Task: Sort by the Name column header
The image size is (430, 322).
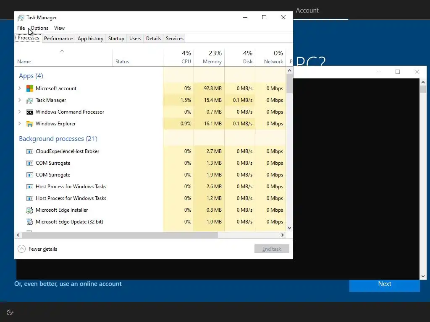Action: point(63,58)
